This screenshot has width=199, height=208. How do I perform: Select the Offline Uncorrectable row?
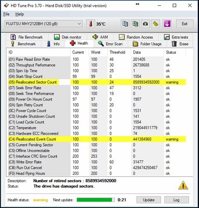(x=96, y=151)
